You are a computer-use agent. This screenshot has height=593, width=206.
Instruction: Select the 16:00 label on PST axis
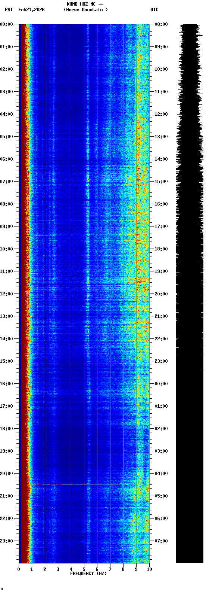tap(7, 384)
